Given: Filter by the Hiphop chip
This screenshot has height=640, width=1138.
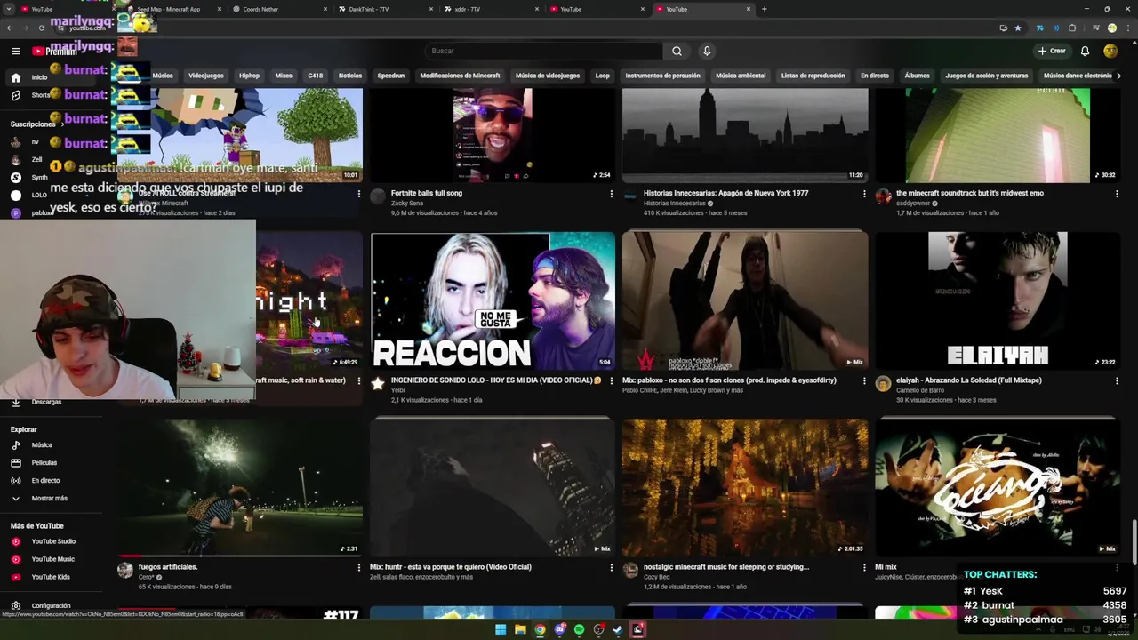Looking at the screenshot, I should tap(249, 76).
